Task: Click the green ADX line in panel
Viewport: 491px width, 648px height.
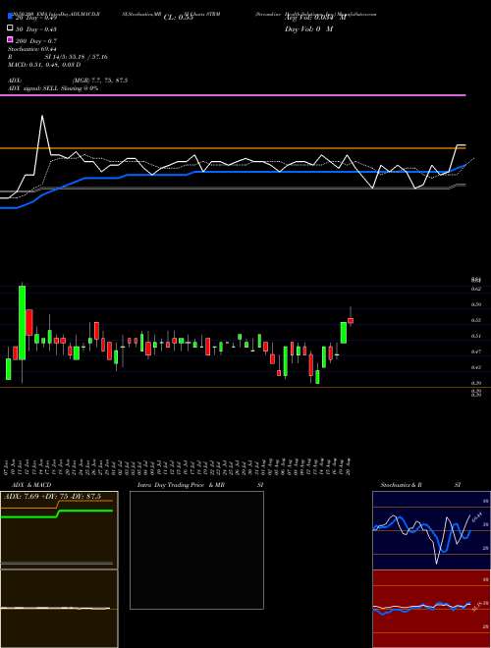Action: coord(57,513)
